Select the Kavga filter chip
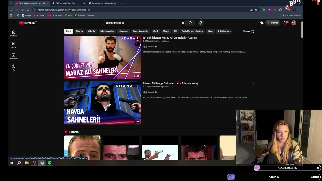This screenshot has height=181, width=322. coord(166,31)
